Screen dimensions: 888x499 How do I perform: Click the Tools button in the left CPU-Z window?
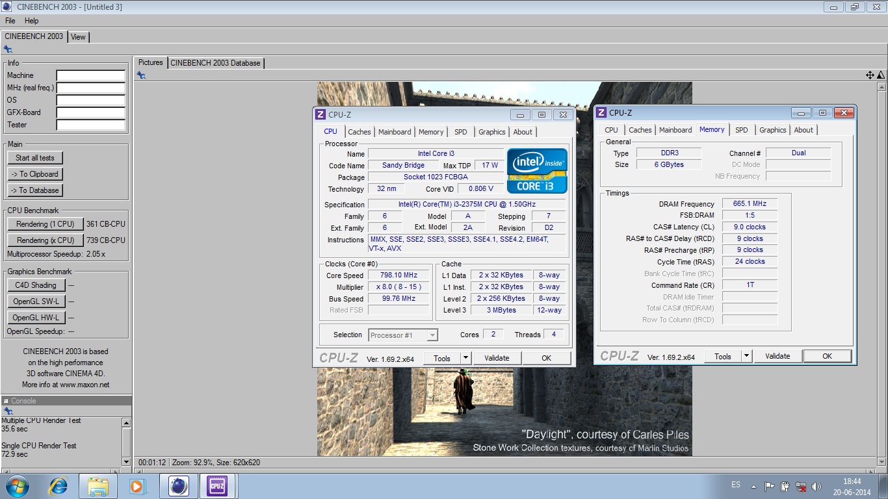pos(442,358)
